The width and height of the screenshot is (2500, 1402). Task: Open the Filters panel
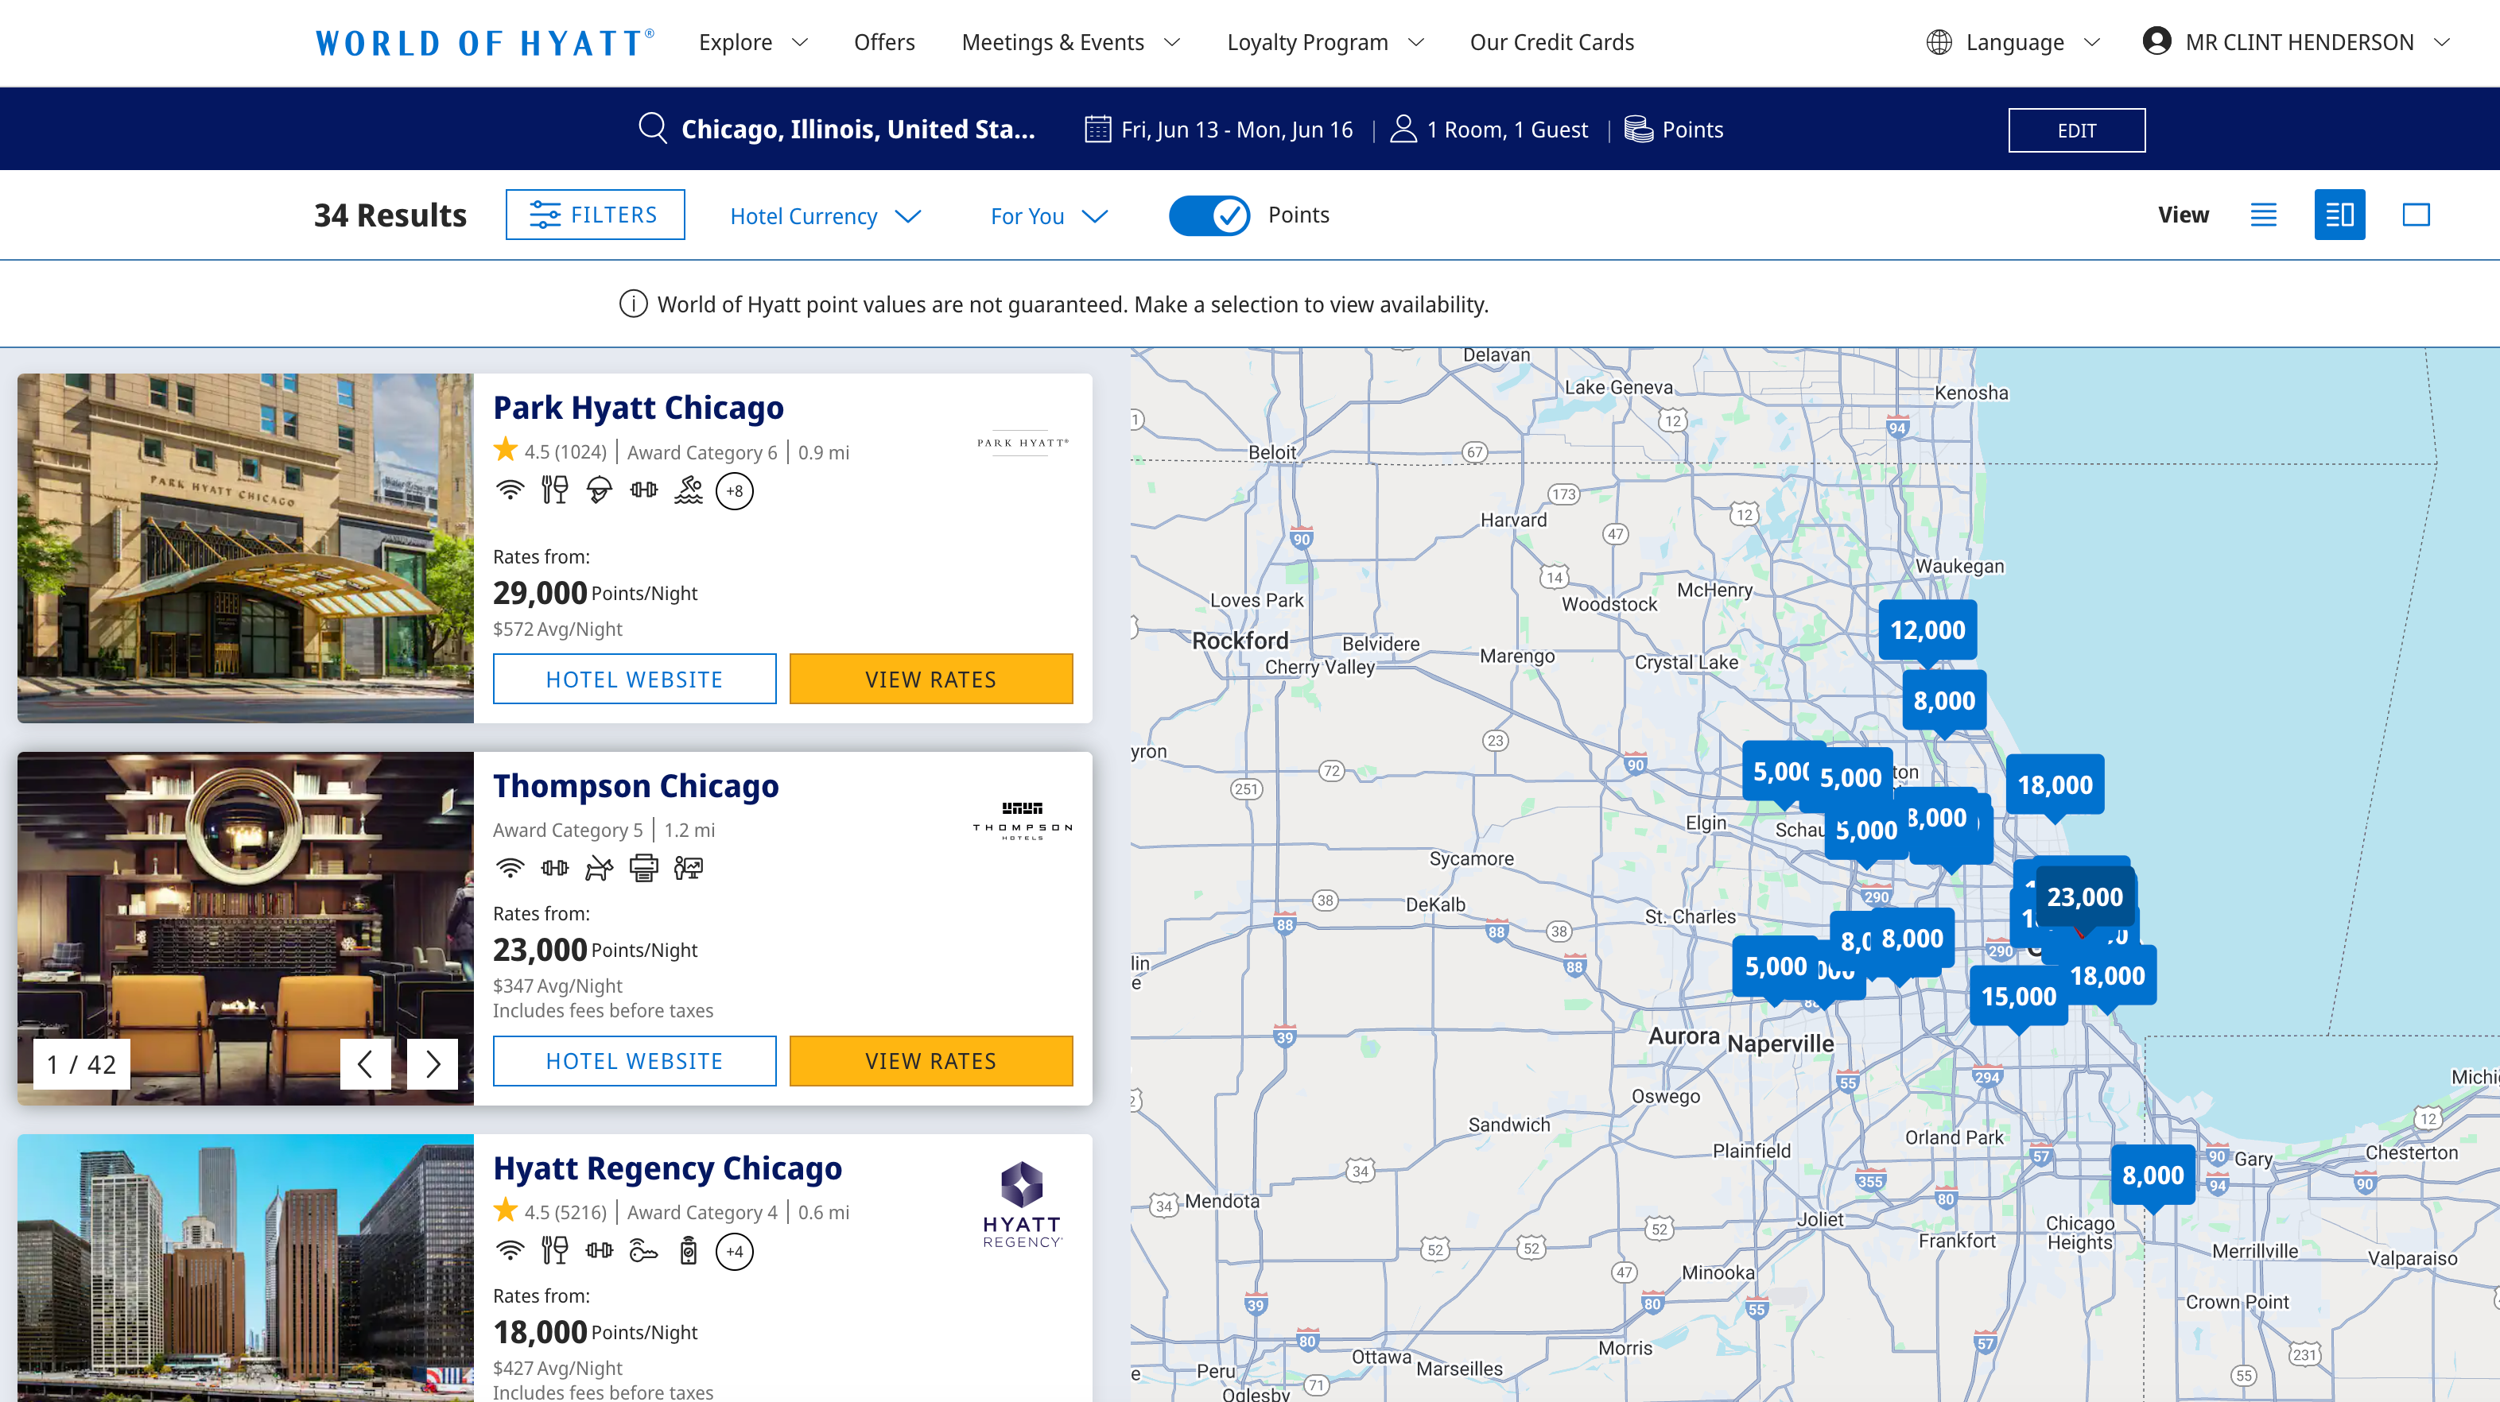pos(595,215)
